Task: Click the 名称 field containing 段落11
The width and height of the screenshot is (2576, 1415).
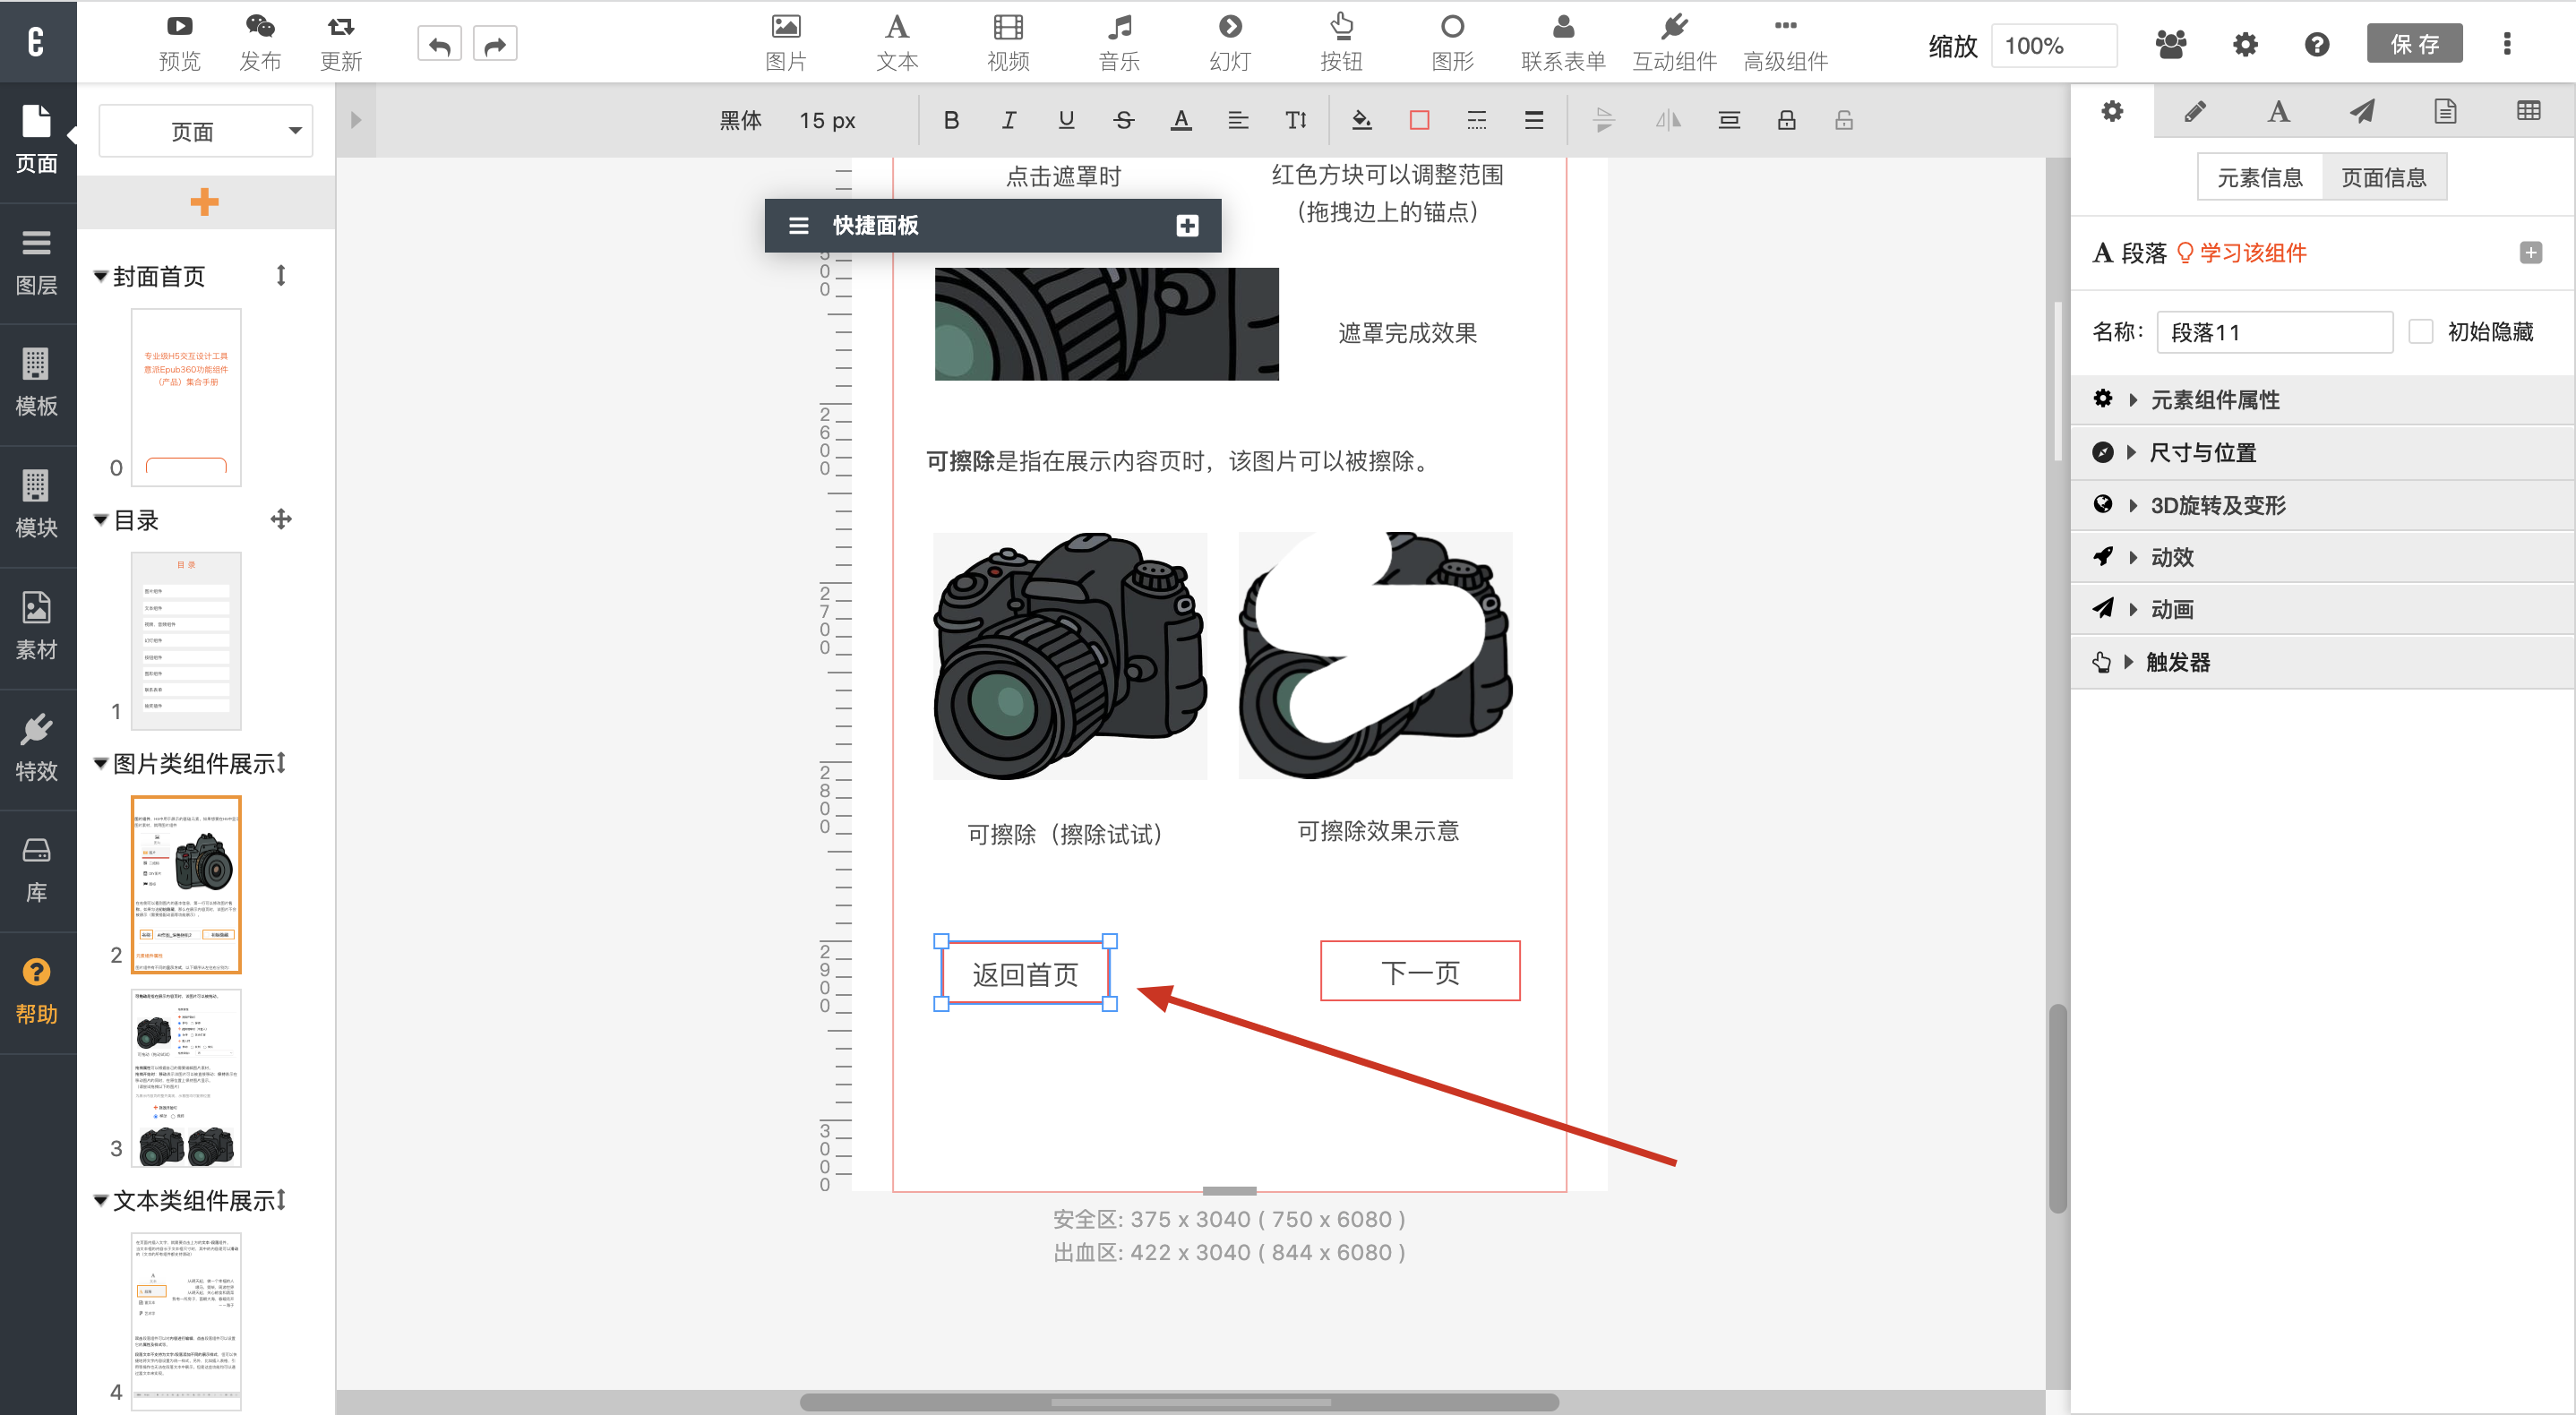Action: coord(2273,332)
